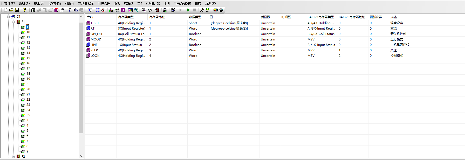Viewport: 465px width, 160px height.
Task: Select device 9 in the tree
Action: [x=27, y=151]
